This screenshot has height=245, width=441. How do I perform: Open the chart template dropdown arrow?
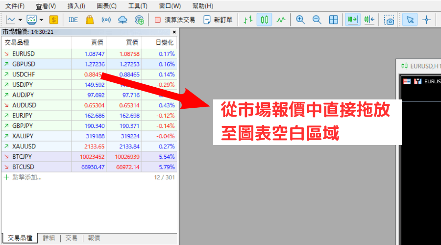[41, 20]
